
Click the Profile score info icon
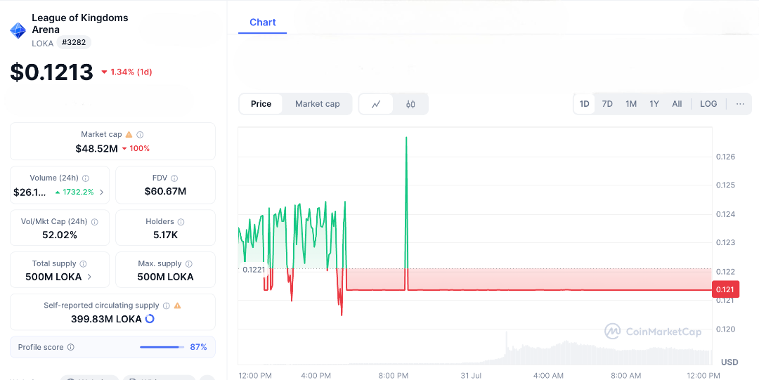(x=71, y=347)
